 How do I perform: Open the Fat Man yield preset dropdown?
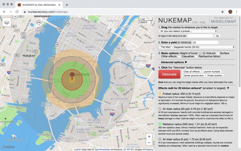click(x=197, y=47)
